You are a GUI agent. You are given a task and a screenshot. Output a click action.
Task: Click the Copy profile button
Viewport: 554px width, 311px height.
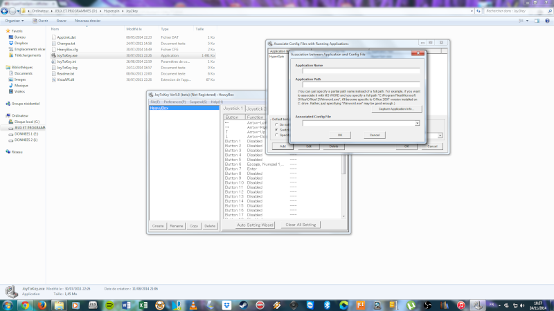pos(194,226)
